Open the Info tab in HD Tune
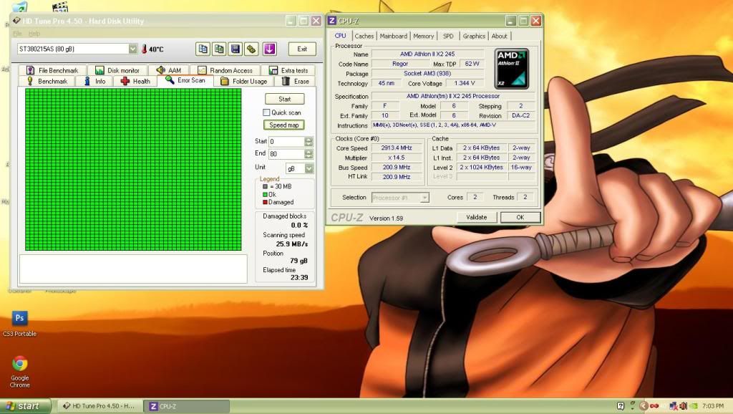Image resolution: width=733 pixels, height=414 pixels. [x=95, y=81]
